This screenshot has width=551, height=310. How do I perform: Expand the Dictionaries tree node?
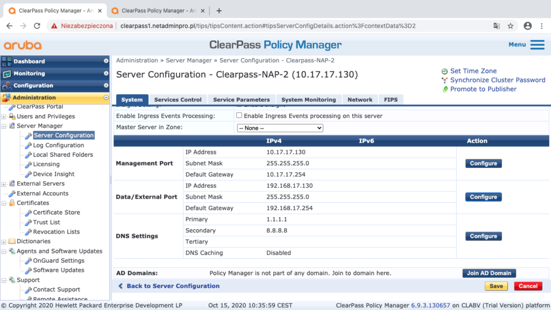click(x=4, y=242)
